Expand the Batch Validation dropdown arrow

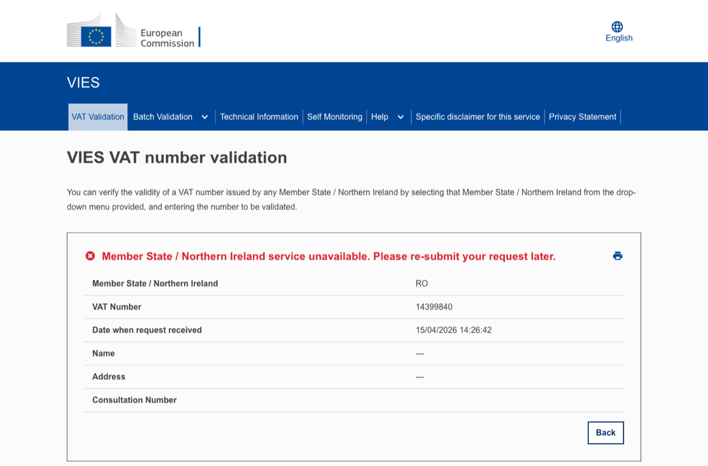tap(205, 117)
